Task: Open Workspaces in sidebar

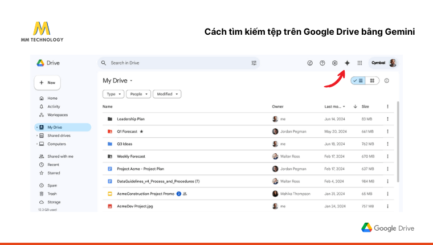Action: pos(58,115)
